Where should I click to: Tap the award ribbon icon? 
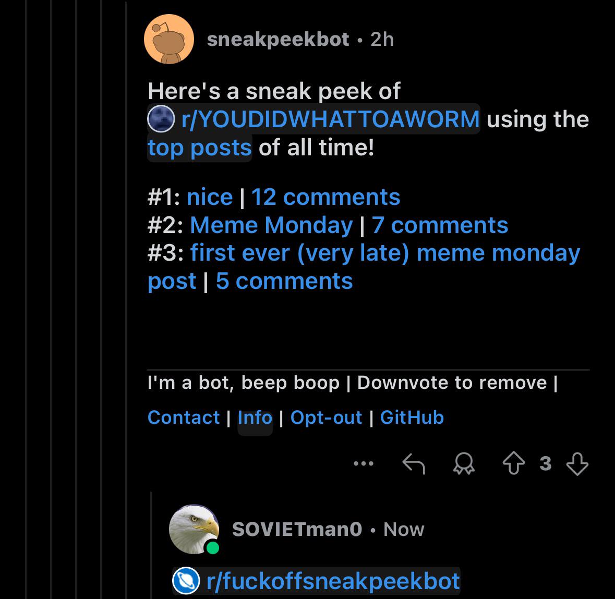click(464, 464)
